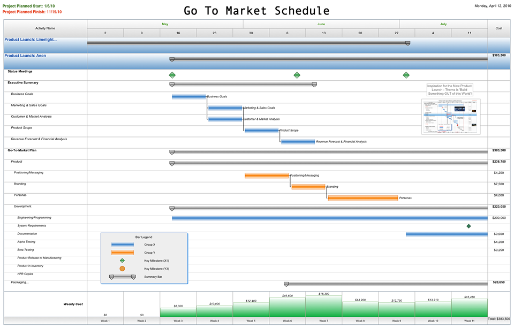Click the Key Milestone (X1) legend diamond
This screenshot has height=328, width=514.
[x=122, y=261]
